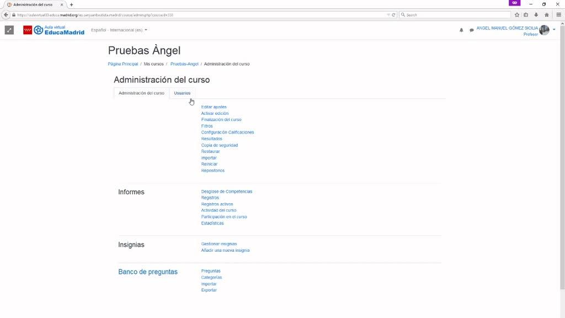
Task: Open the address bar history dropdown
Action: 388,15
